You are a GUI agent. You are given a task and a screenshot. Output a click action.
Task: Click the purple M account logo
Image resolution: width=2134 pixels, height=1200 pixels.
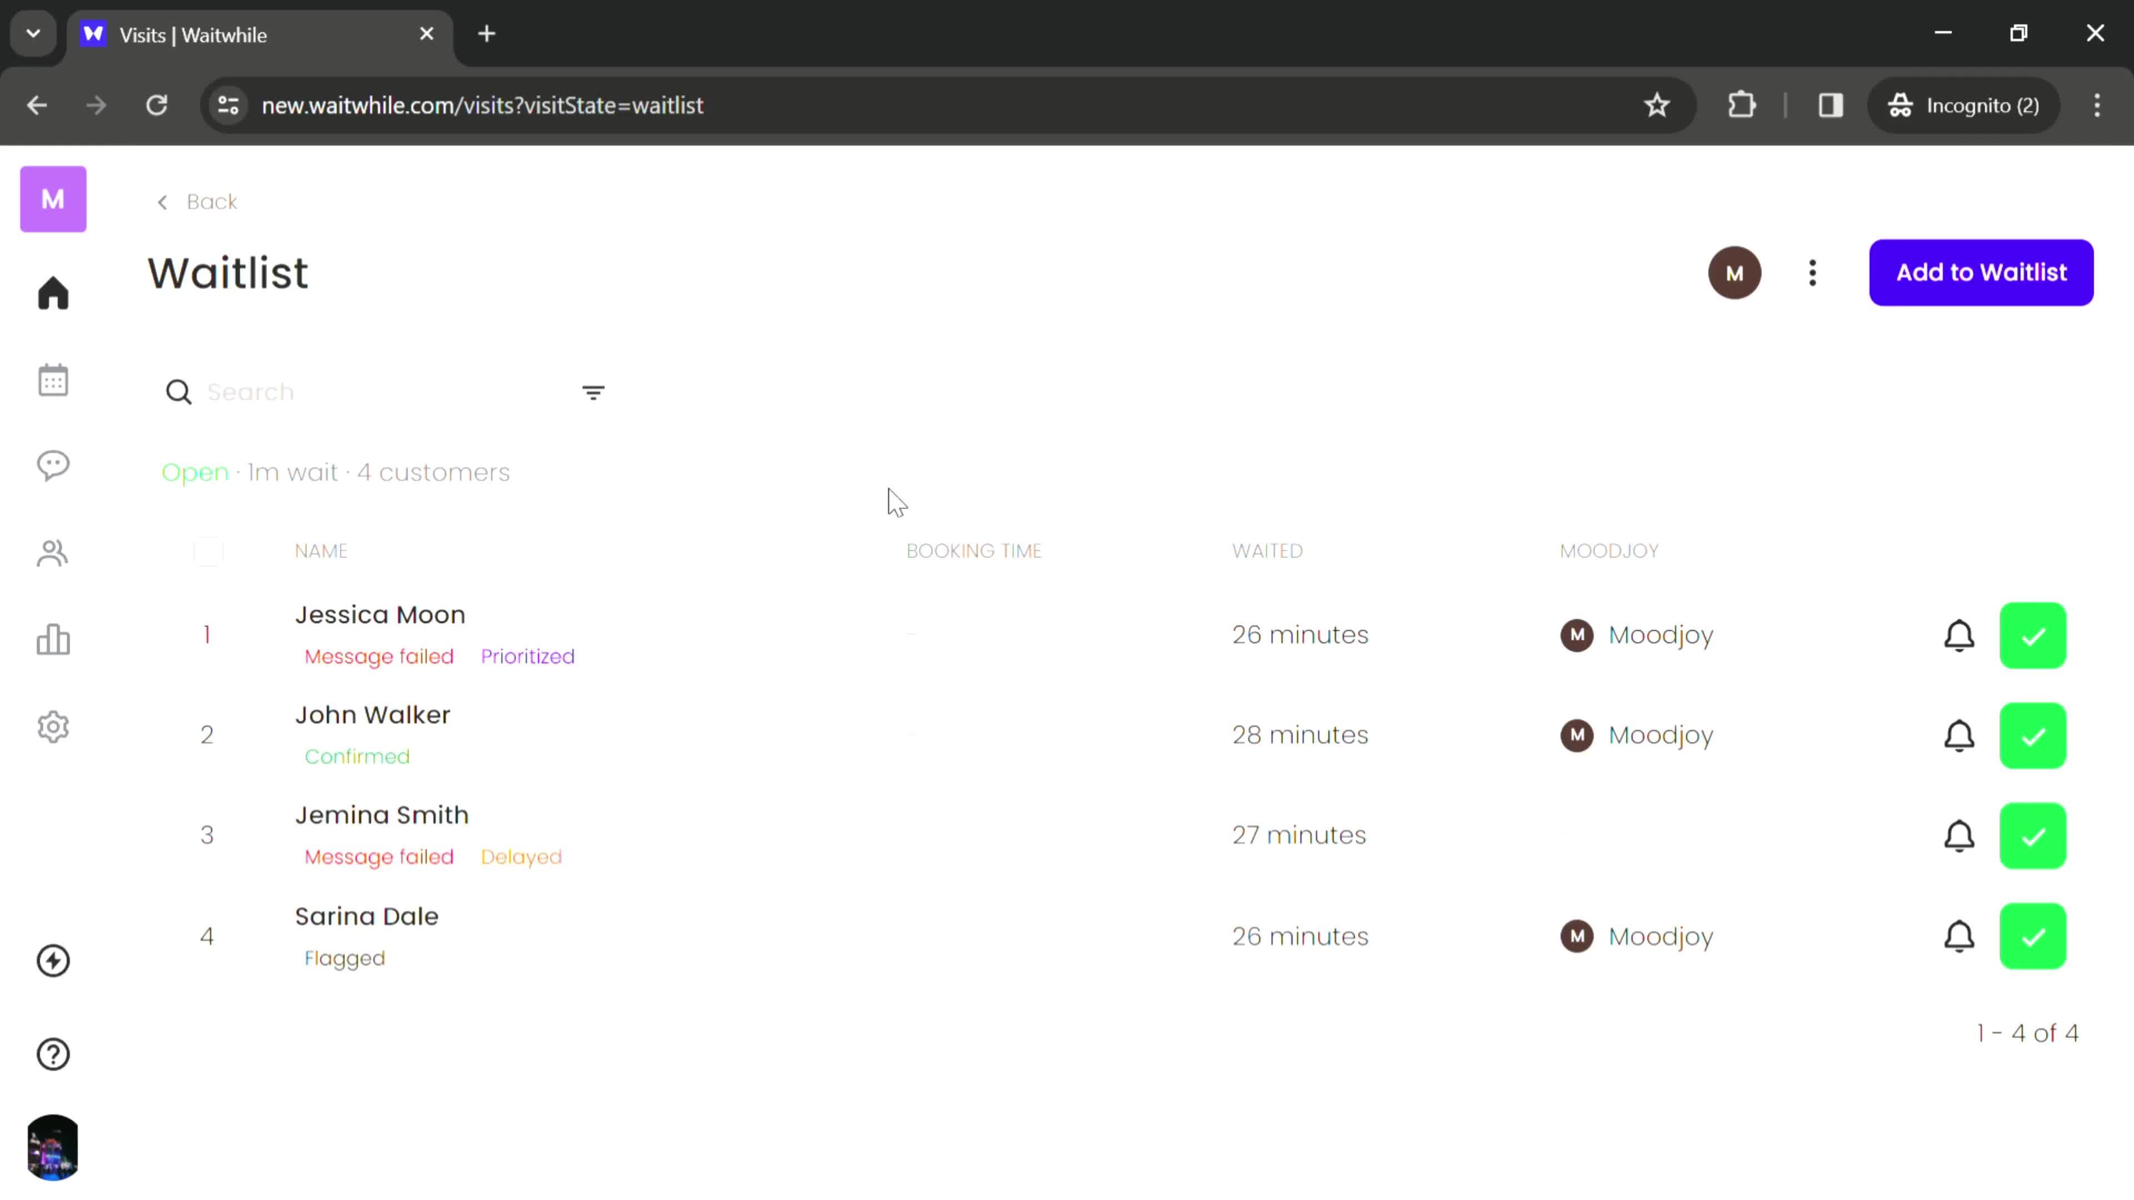pos(53,199)
